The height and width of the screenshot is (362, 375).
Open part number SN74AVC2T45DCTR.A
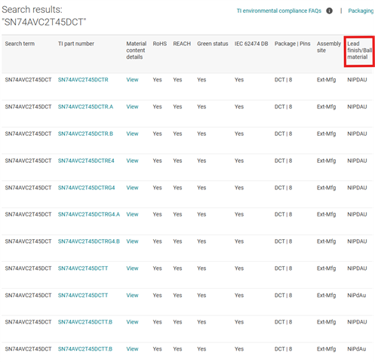click(x=85, y=106)
